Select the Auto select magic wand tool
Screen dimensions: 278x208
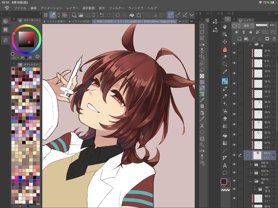(225, 57)
